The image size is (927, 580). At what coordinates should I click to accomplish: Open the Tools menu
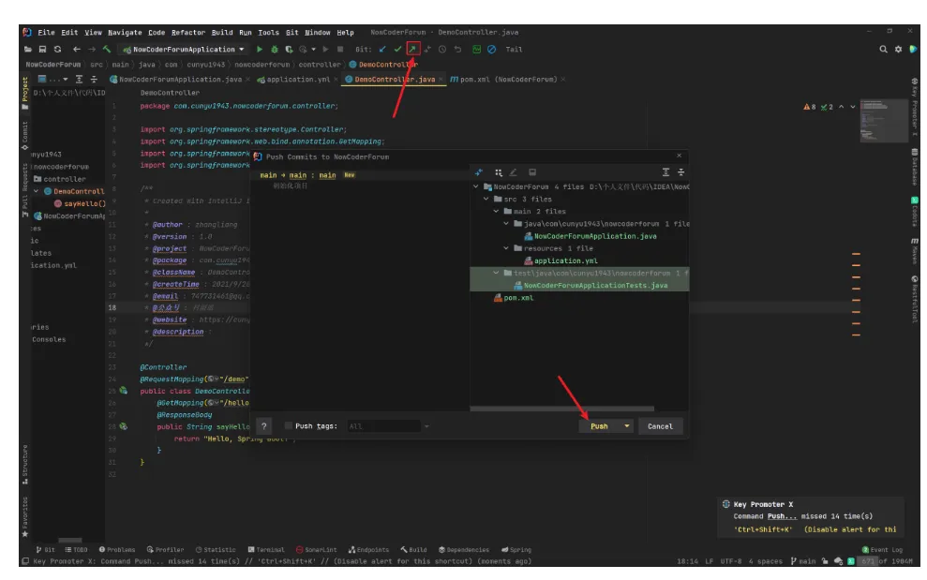pos(268,33)
